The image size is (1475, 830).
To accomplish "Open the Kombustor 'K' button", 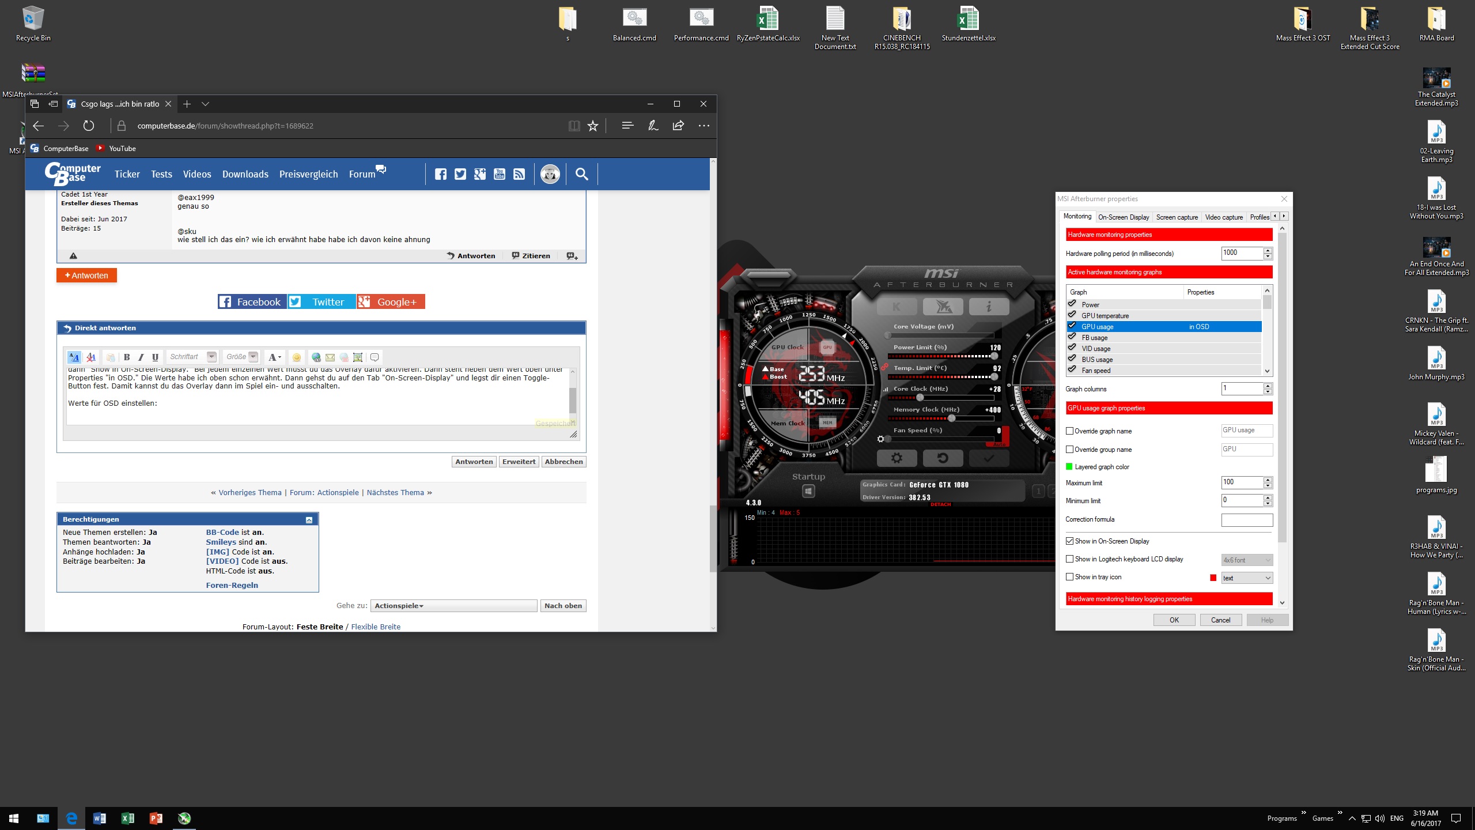I will pos(897,307).
